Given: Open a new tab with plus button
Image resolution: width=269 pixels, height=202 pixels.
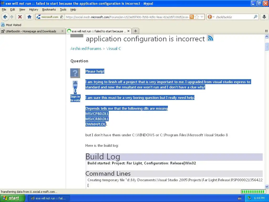Looking at the screenshot, I should coord(136,31).
